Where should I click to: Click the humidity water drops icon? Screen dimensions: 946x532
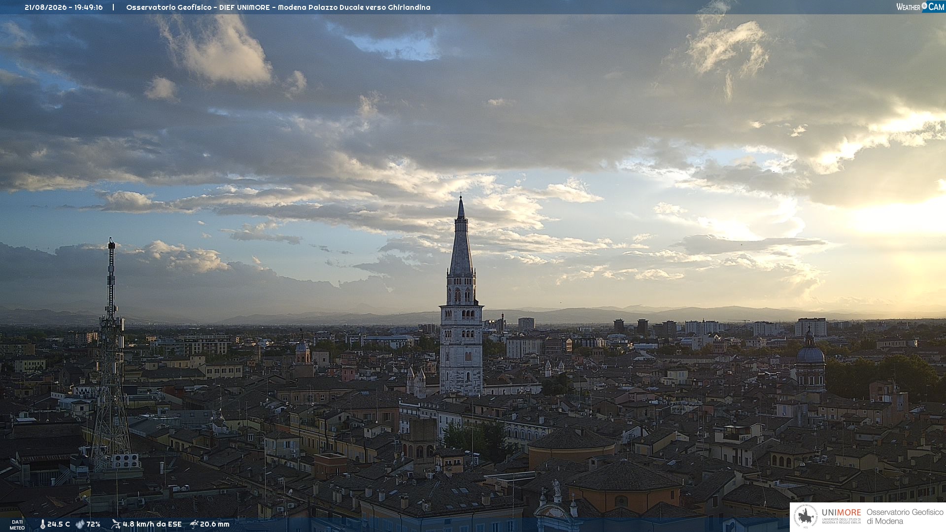point(80,524)
